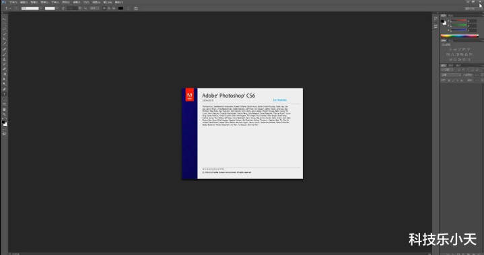Viewport: 484px width, 255px height.
Task: Select the Rectangular Marquee tool
Action: (x=4, y=24)
